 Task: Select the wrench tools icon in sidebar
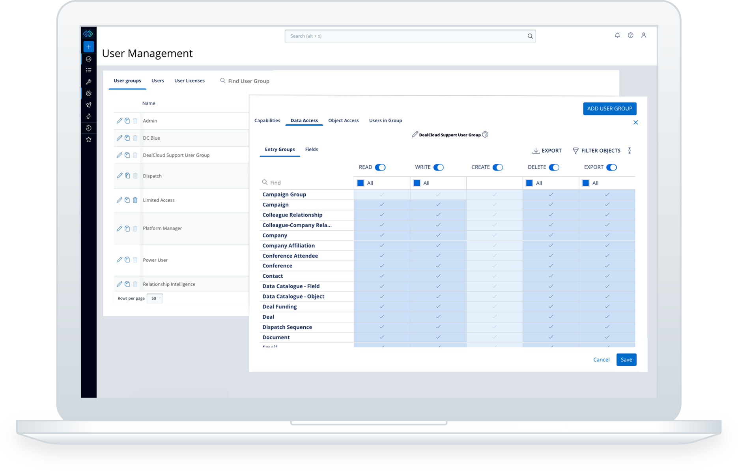[89, 82]
